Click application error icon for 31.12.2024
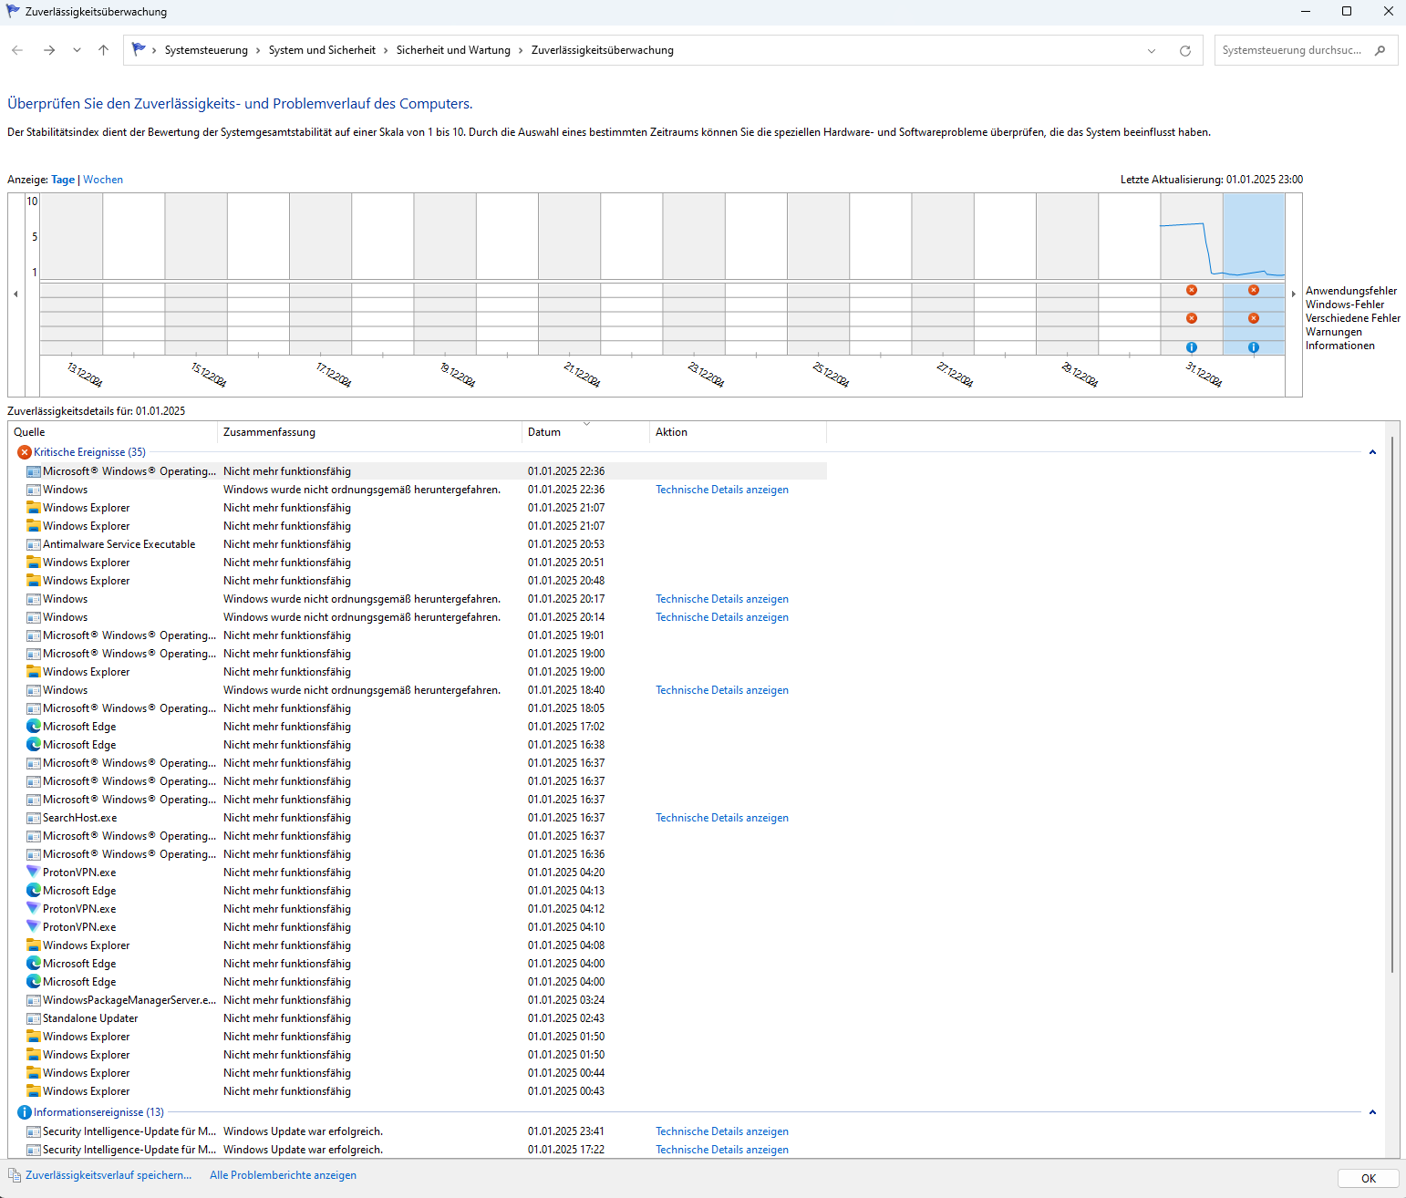The height and width of the screenshot is (1198, 1406). (x=1192, y=290)
